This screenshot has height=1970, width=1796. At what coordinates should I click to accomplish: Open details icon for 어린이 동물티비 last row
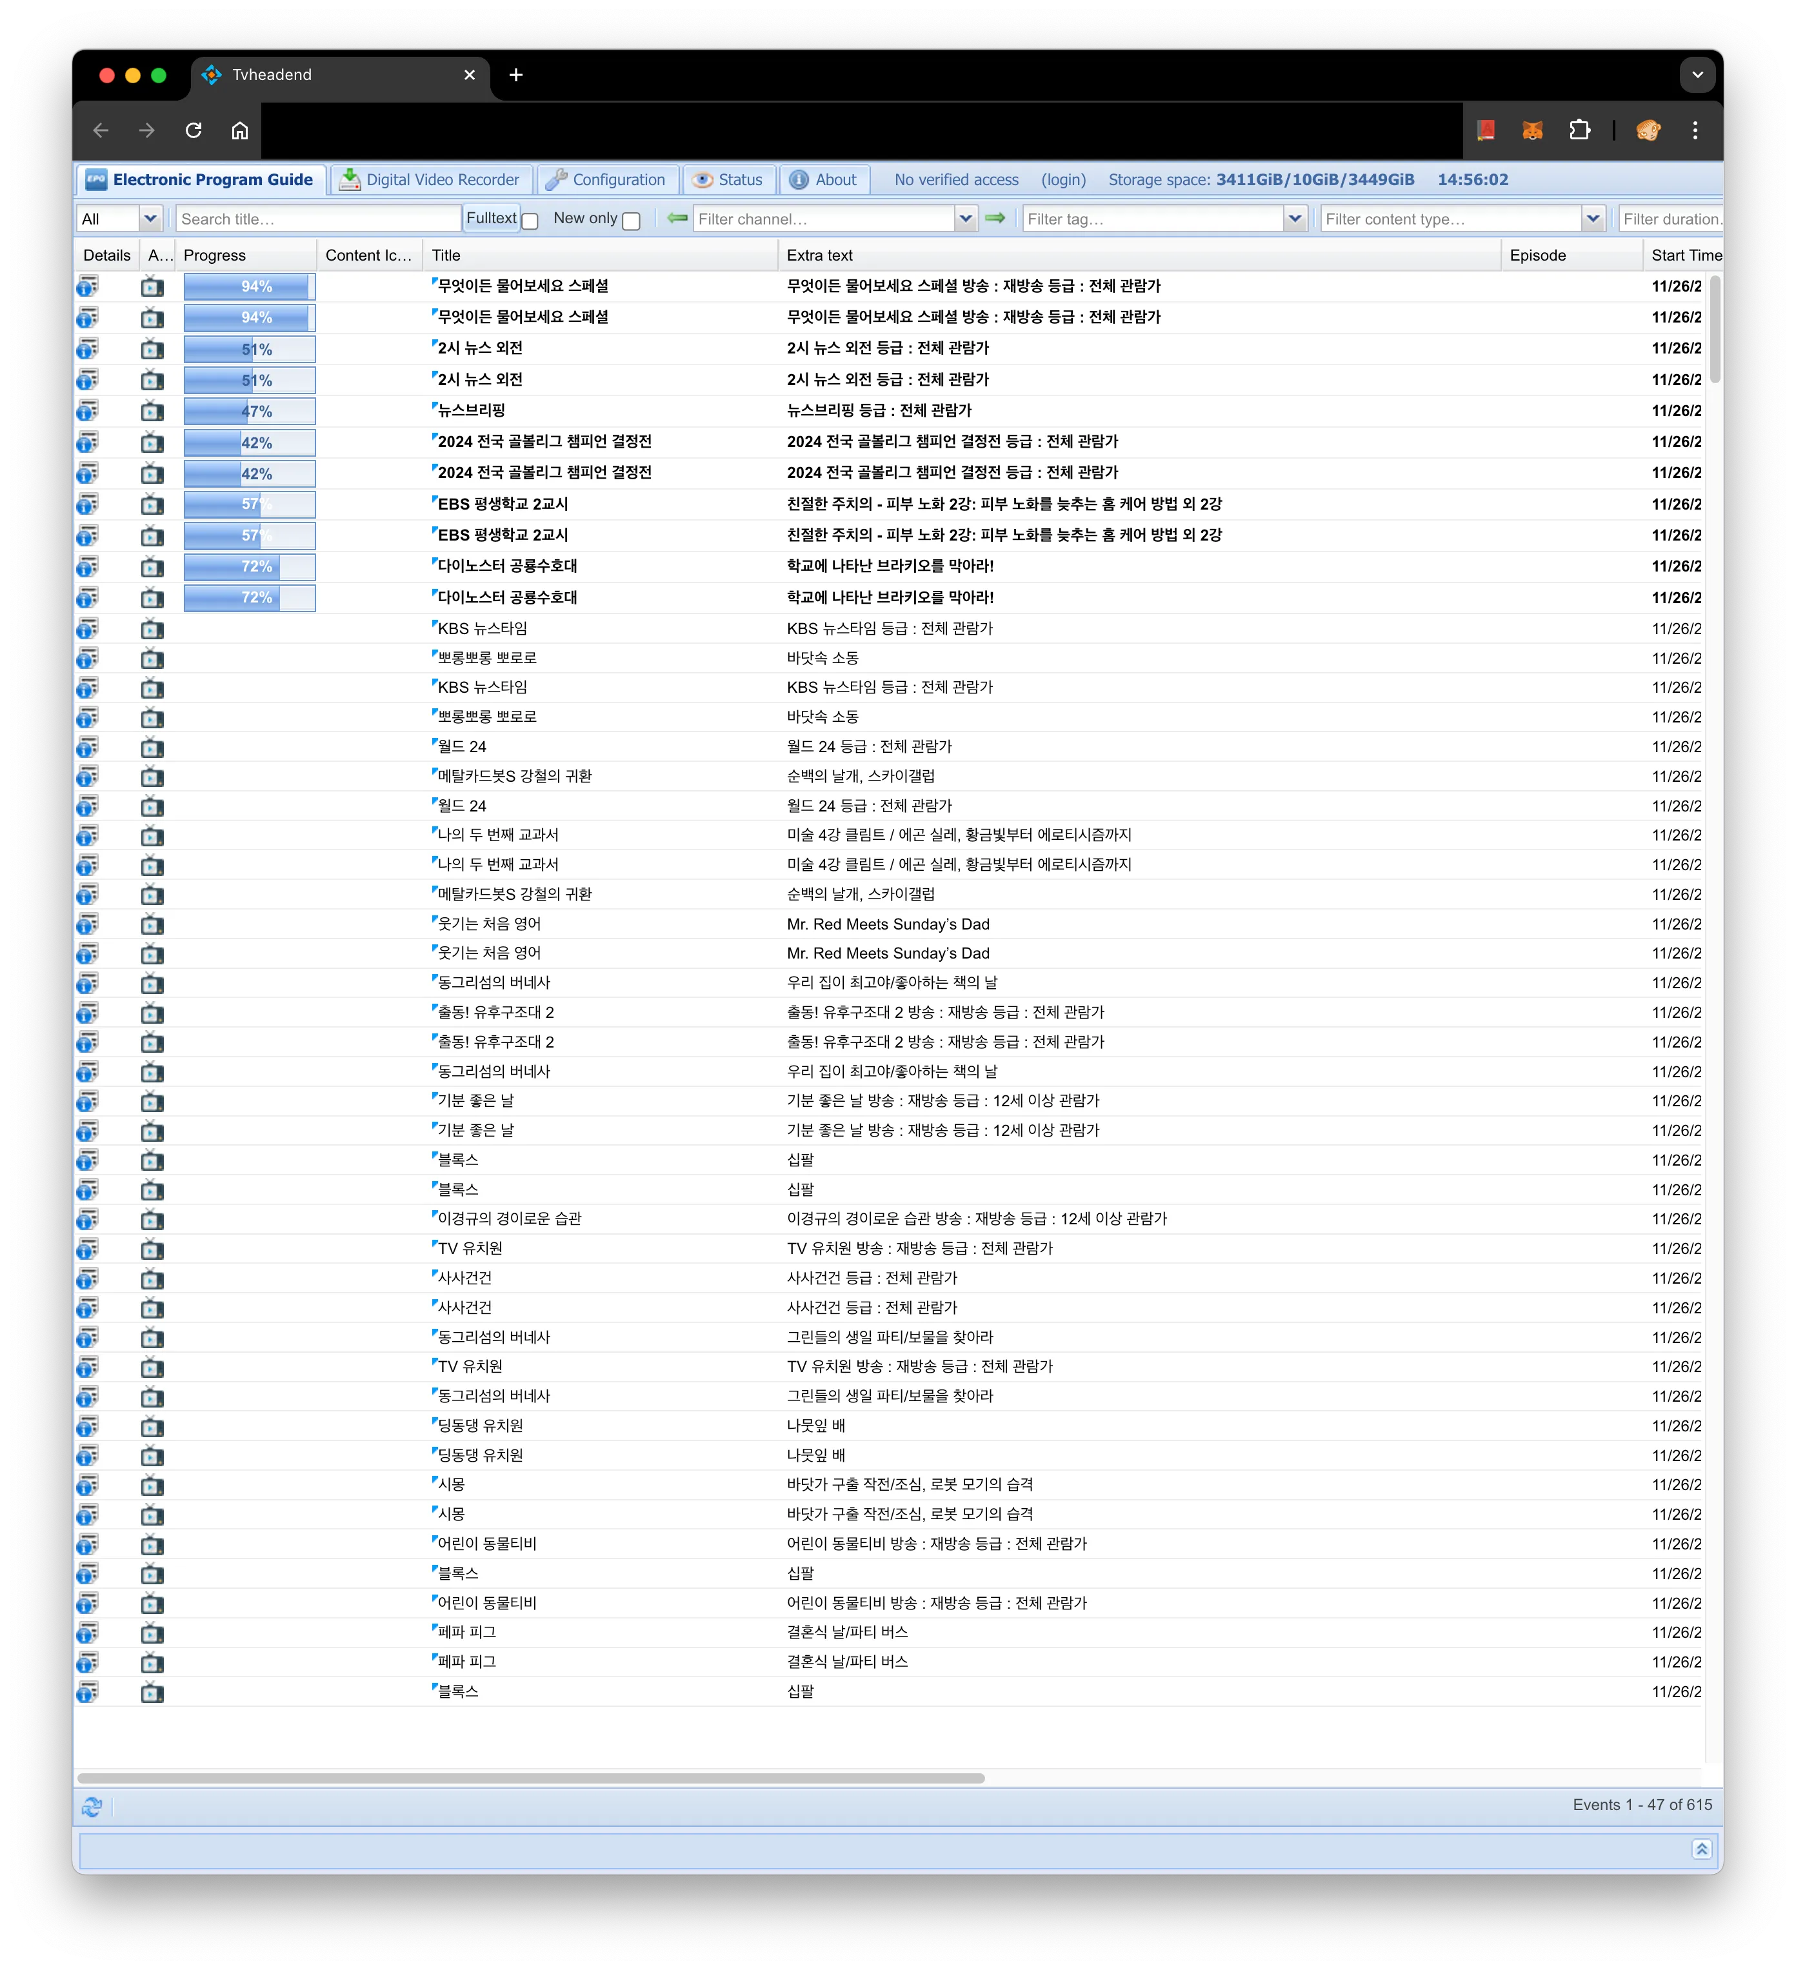[x=88, y=1604]
